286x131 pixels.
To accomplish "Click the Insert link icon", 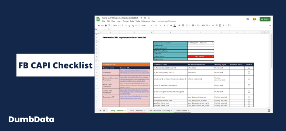I will pos(213,25).
